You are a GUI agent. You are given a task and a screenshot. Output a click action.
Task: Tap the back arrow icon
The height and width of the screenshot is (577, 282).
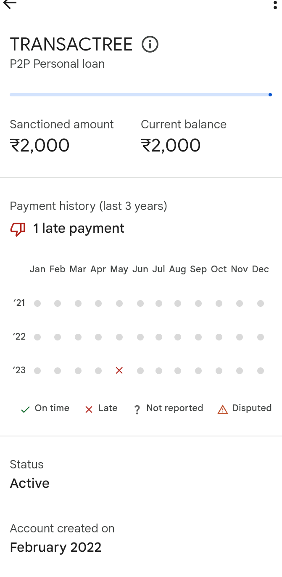pos(10,4)
